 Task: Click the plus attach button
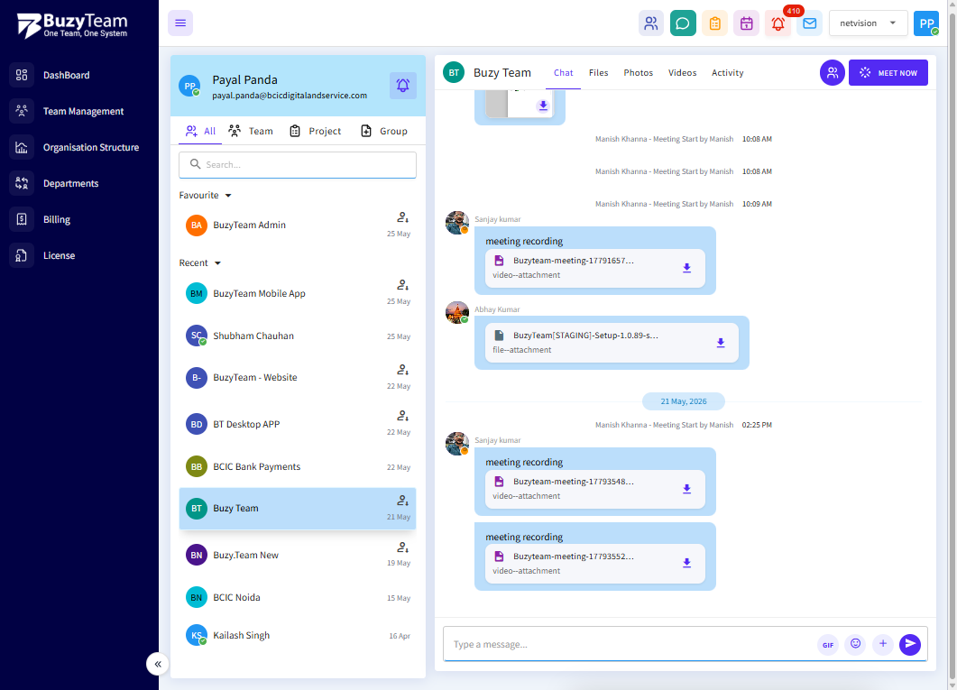point(882,644)
